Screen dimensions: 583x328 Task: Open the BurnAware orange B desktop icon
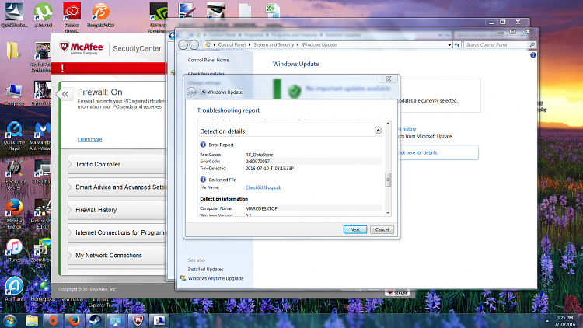pyautogui.click(x=100, y=15)
